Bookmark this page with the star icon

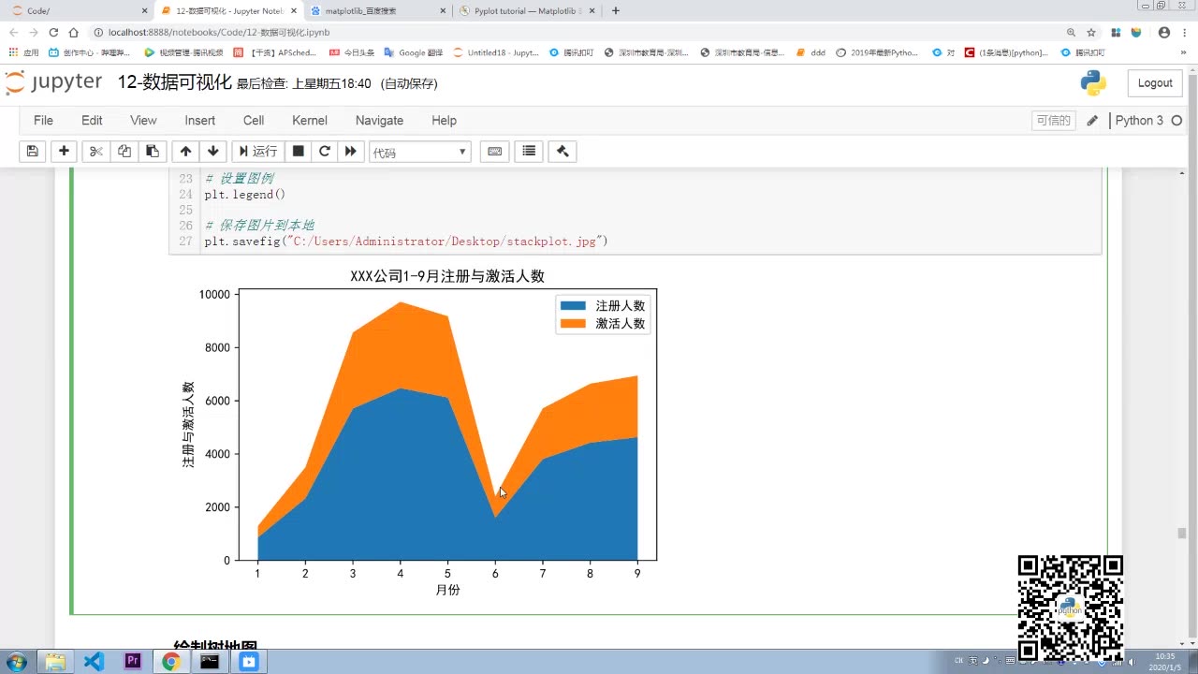pos(1091,32)
